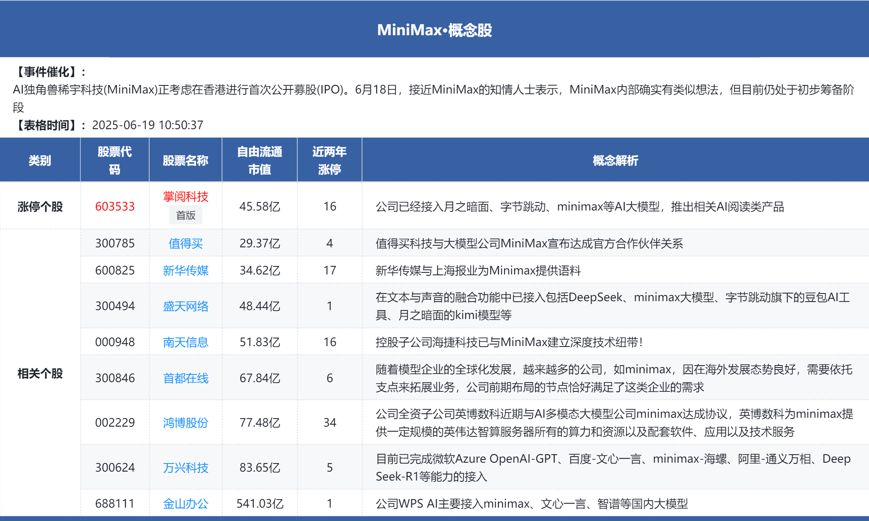Screen dimensions: 869x521
Task: Click the 近两年涨停 column header
Action: tap(330, 160)
